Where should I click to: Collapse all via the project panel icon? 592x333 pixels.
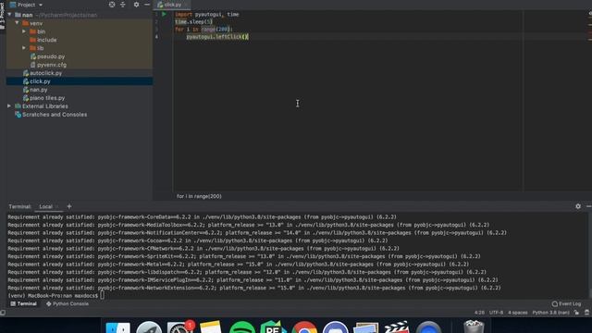(x=123, y=5)
